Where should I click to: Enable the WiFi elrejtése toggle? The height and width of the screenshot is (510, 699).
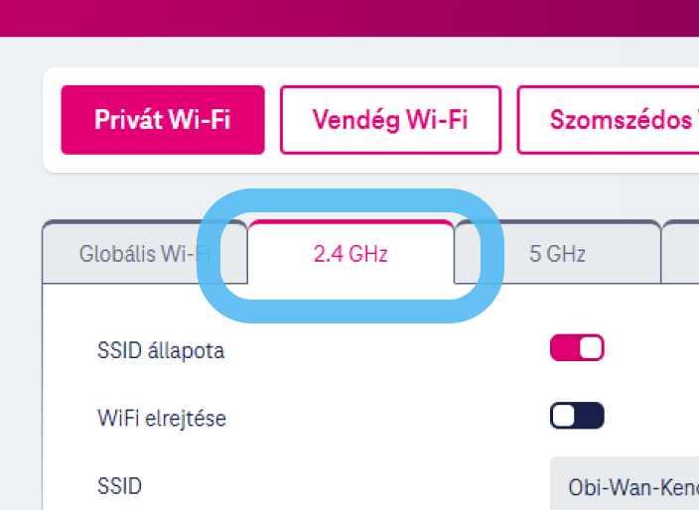(x=577, y=416)
